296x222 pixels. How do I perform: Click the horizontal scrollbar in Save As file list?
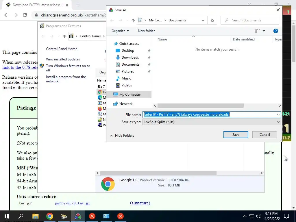click(x=200, y=106)
